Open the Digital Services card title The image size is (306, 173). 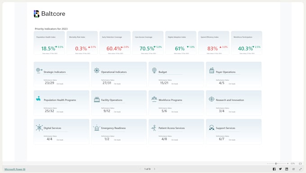click(52, 128)
